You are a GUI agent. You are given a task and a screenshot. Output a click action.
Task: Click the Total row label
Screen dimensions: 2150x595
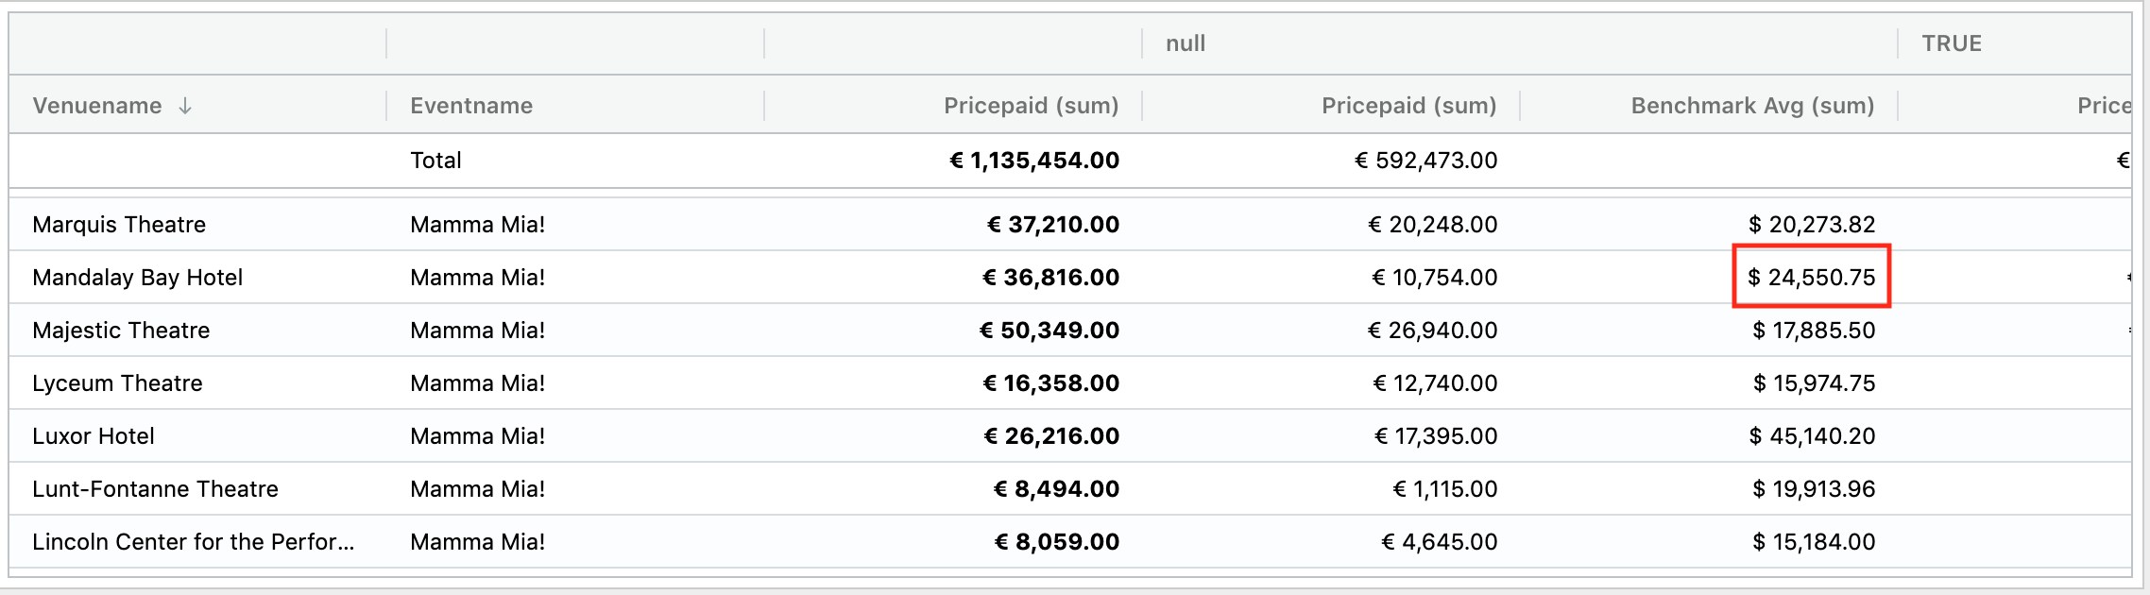click(x=435, y=161)
